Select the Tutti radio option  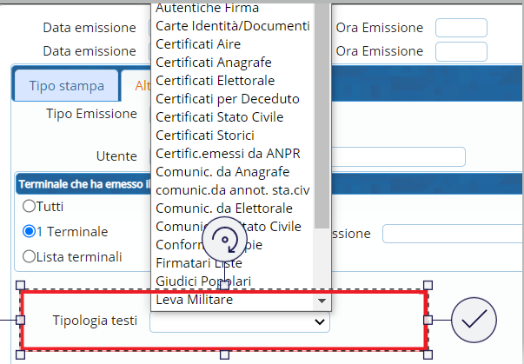[x=29, y=207]
